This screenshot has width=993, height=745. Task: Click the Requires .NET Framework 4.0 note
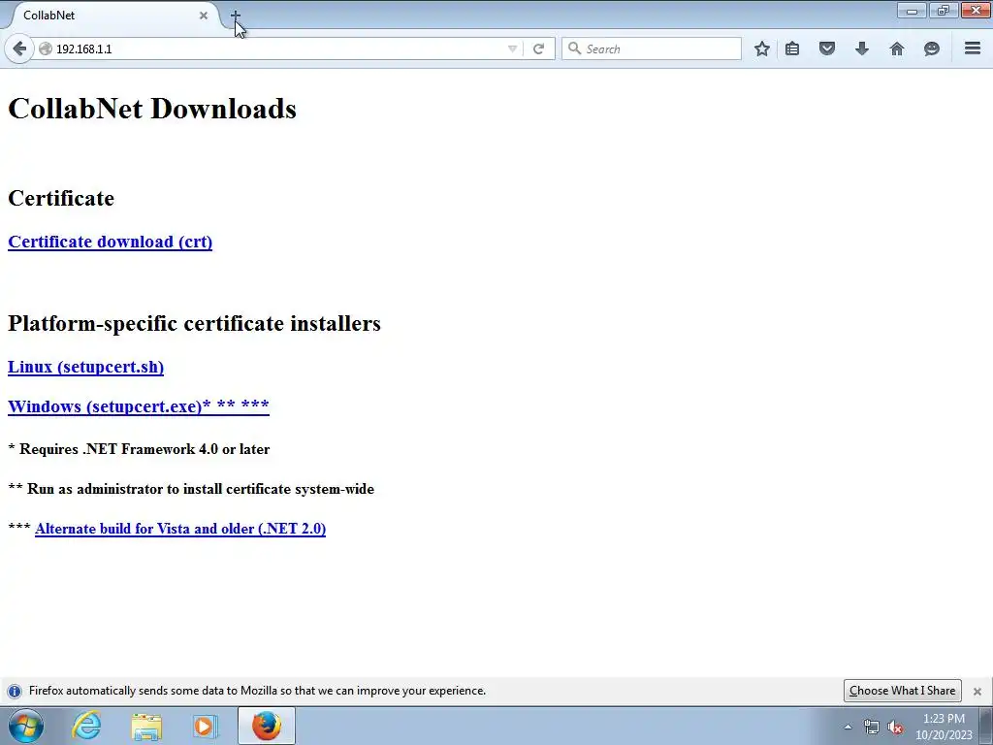coord(139,449)
